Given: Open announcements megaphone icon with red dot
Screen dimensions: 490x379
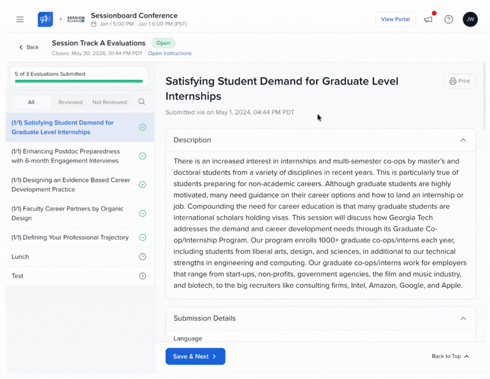Looking at the screenshot, I should pyautogui.click(x=428, y=20).
